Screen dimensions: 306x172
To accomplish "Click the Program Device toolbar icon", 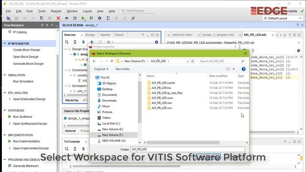I will point(91,18).
